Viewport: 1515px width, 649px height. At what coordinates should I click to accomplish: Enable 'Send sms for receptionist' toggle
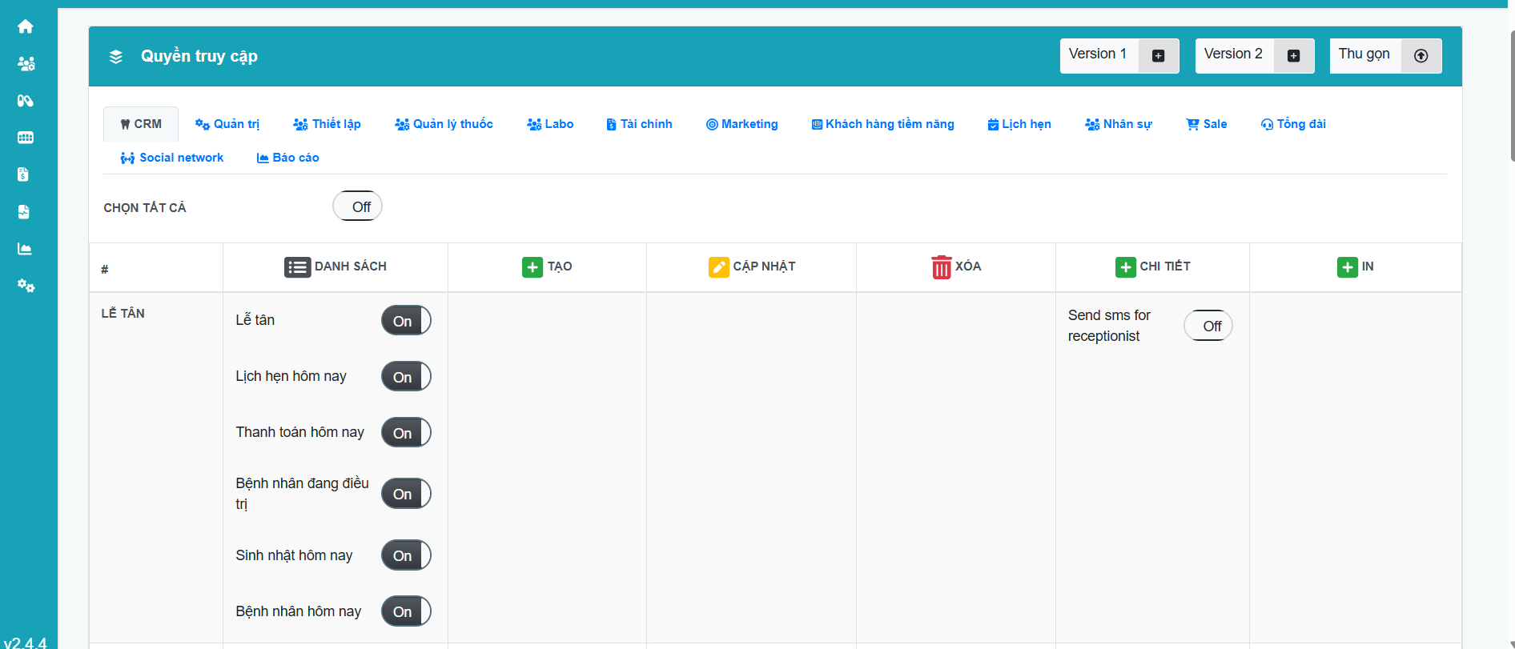tap(1208, 326)
